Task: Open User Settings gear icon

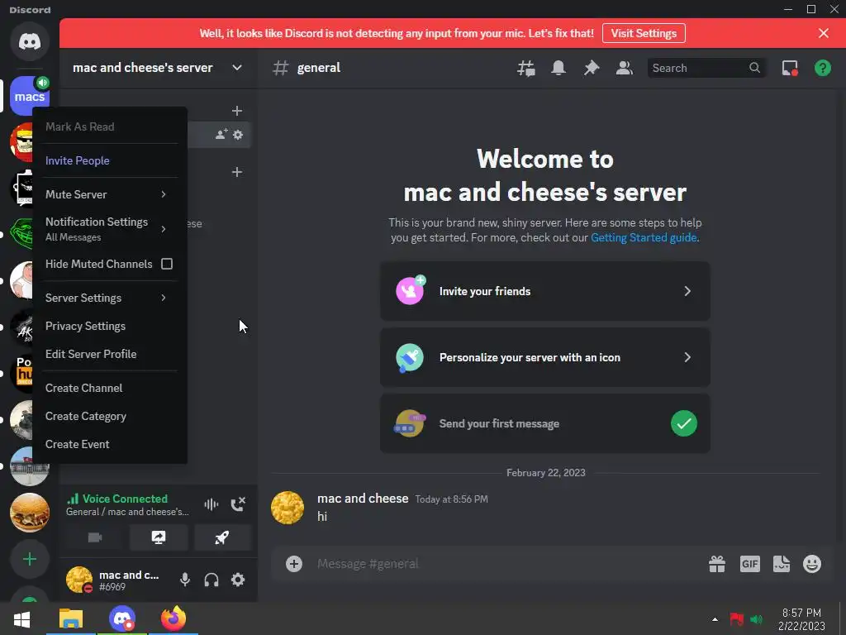Action: pos(238,580)
